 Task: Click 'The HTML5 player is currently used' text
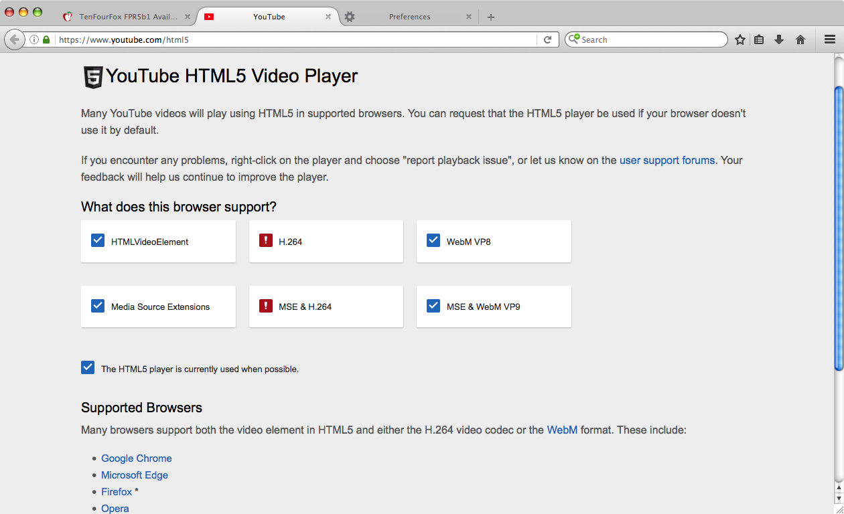pos(200,369)
